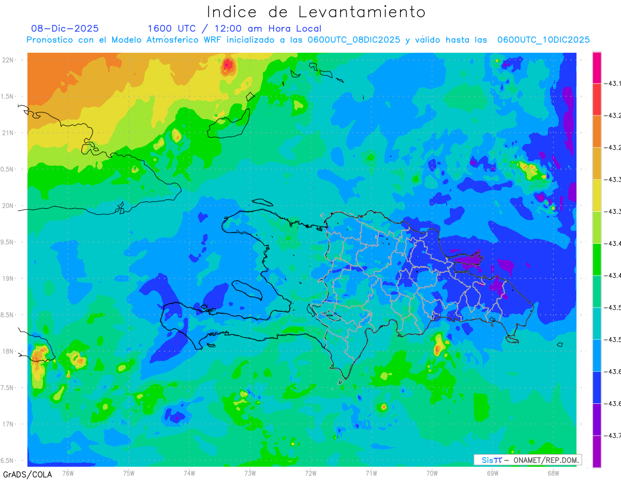Click the "20N" latitude label
Image resolution: width=621 pixels, height=480 pixels.
pos(9,206)
